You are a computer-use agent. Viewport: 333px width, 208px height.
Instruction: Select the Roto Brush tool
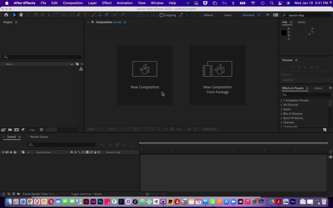coord(115,15)
